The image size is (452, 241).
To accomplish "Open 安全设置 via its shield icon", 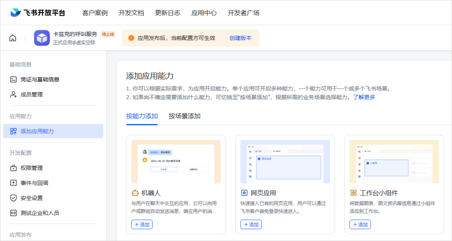I will pos(13,197).
